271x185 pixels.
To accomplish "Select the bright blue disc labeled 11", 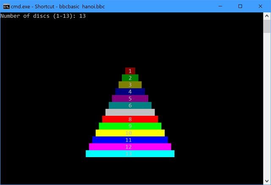I will [130, 140].
